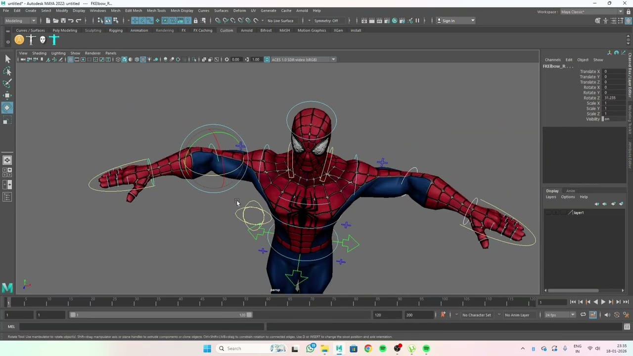Open WhatsApp from taskbar

(310, 349)
